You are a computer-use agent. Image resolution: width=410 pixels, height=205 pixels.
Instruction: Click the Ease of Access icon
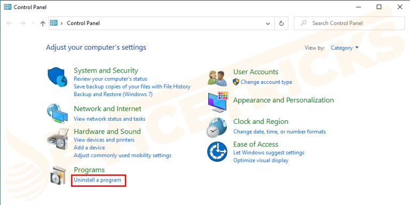pyautogui.click(x=217, y=152)
